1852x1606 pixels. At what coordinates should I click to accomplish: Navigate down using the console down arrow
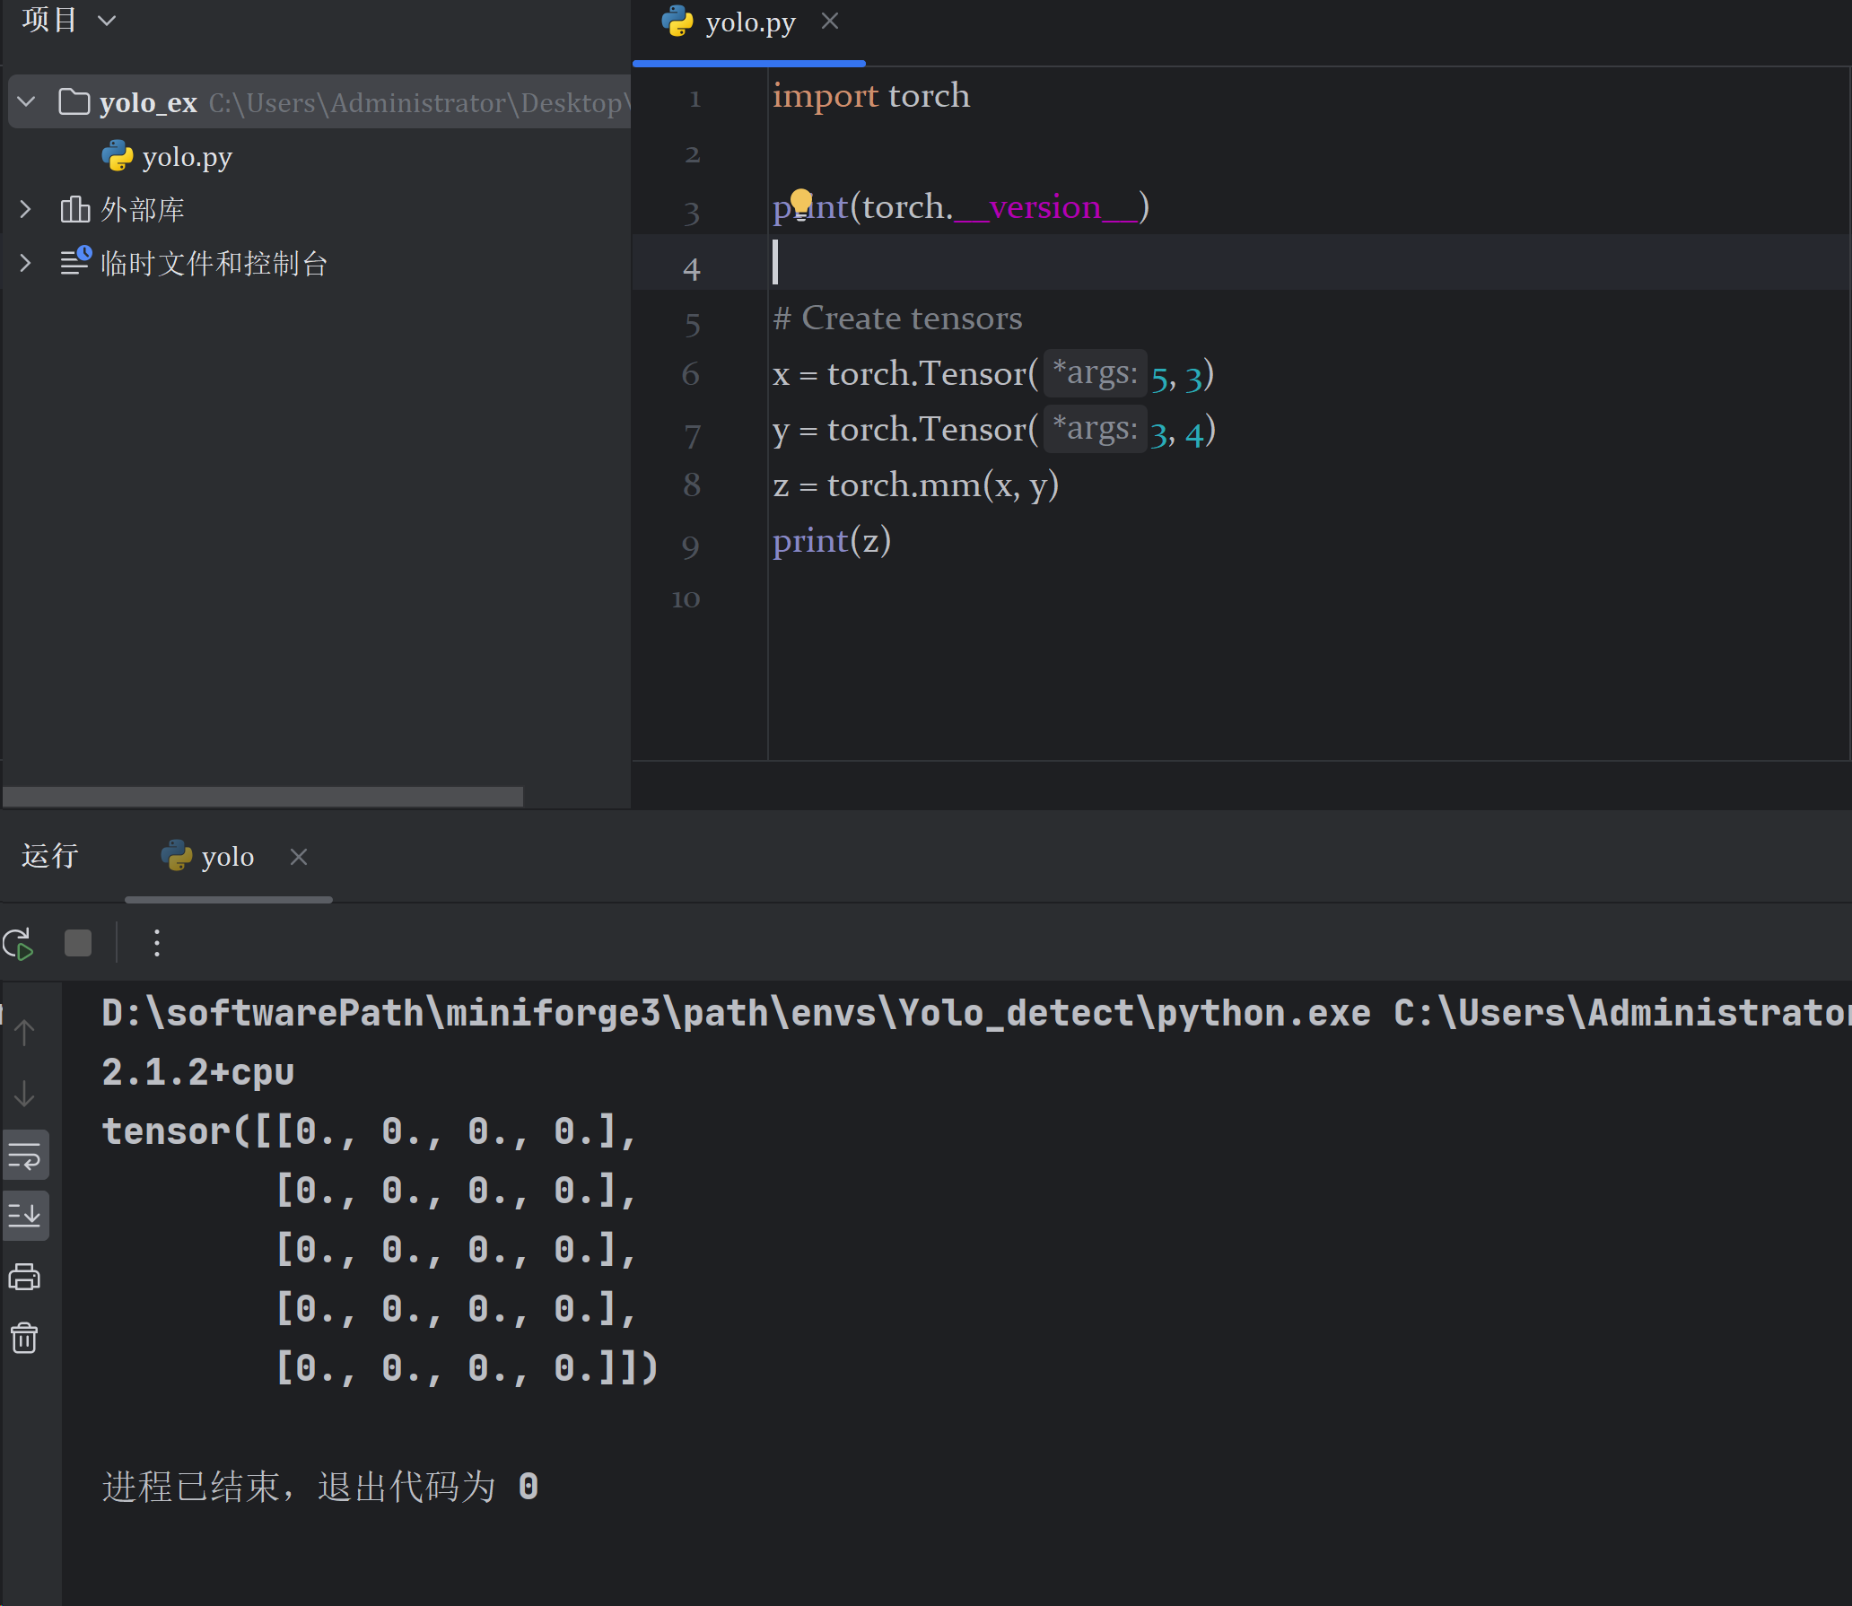(x=22, y=1095)
